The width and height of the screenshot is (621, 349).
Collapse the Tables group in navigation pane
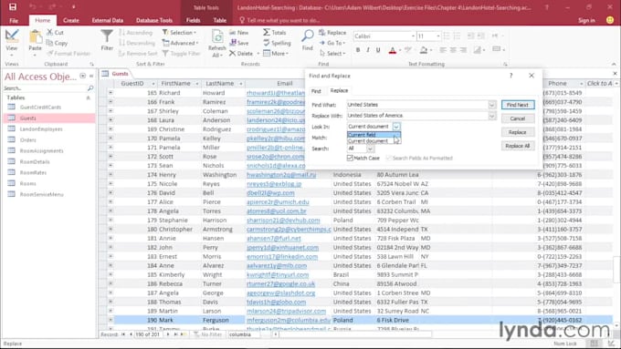point(89,98)
